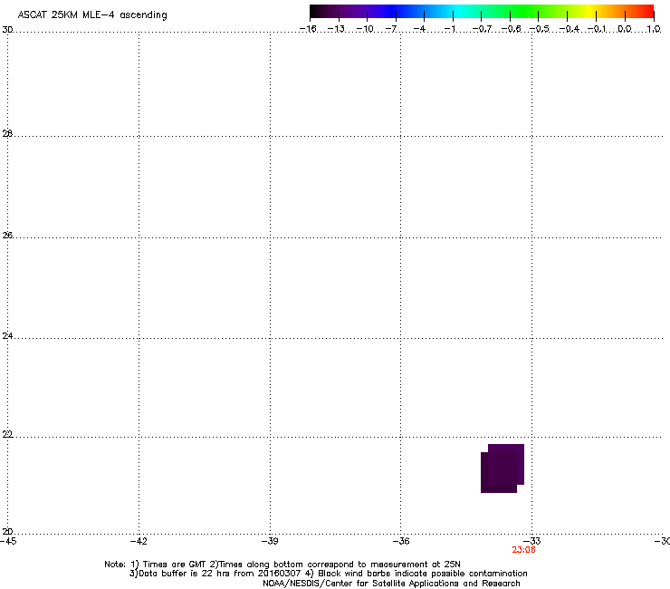Click the 'Times are GMT' note line
The height and width of the screenshot is (589, 670).
tap(282, 565)
